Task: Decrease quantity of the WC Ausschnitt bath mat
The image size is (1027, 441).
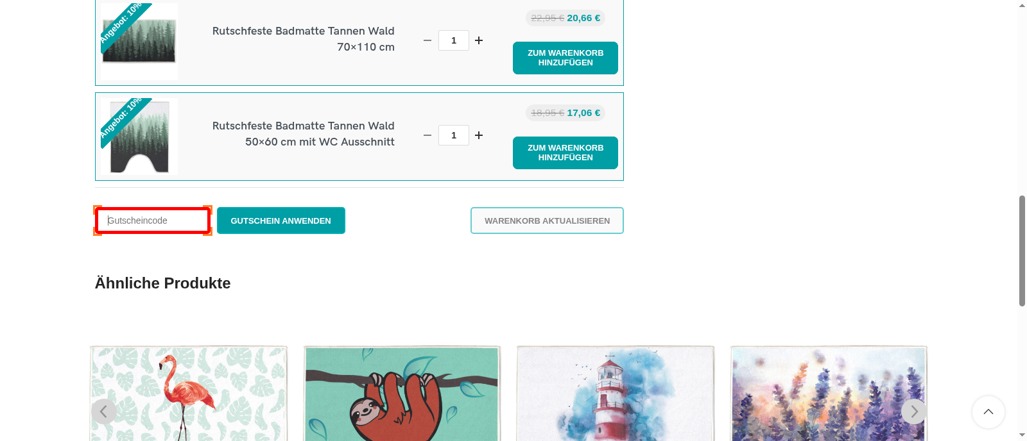Action: [x=427, y=135]
